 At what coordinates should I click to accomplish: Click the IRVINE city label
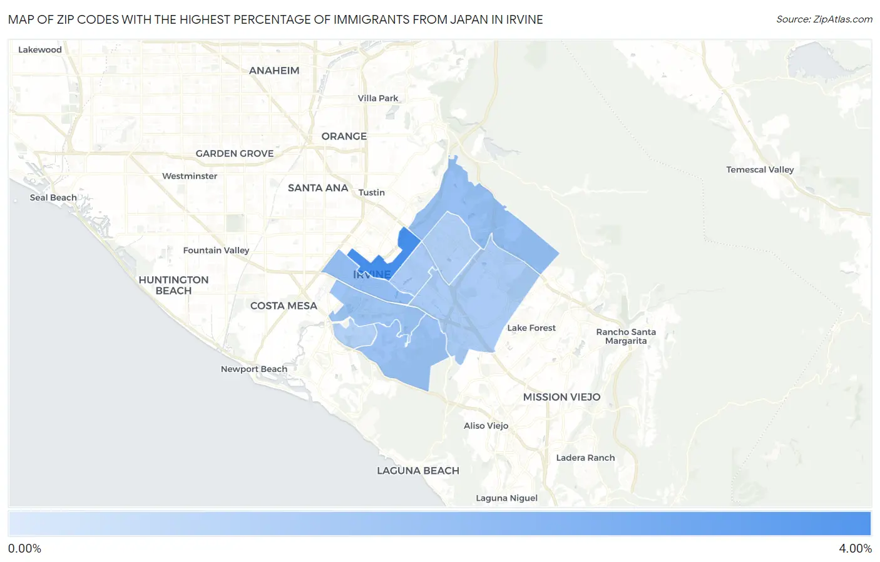(x=372, y=274)
